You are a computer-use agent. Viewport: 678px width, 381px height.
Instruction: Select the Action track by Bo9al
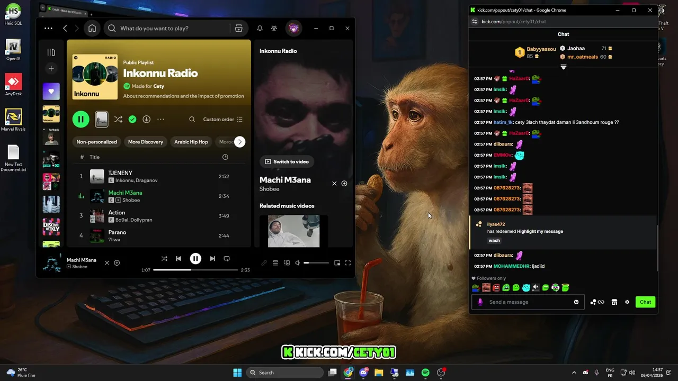[x=159, y=216]
